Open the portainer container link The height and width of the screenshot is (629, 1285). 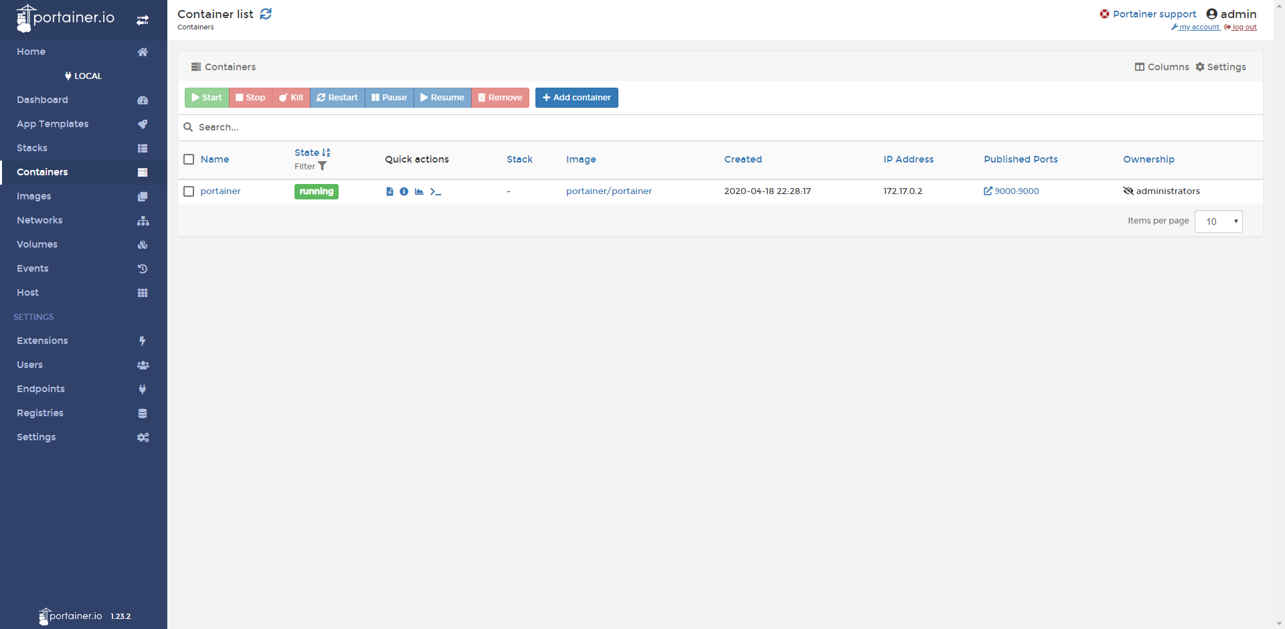click(x=220, y=191)
